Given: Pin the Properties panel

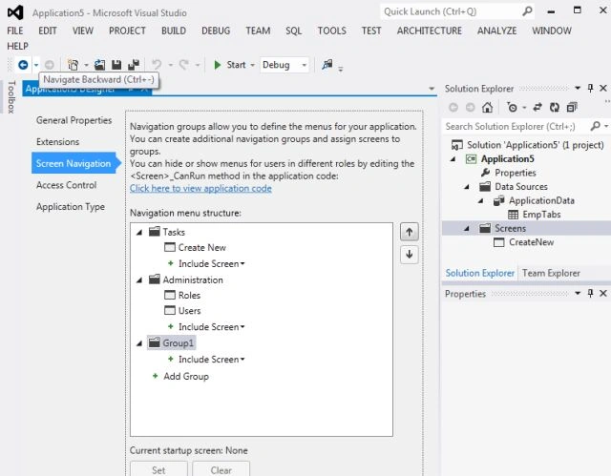Looking at the screenshot, I should (x=590, y=293).
